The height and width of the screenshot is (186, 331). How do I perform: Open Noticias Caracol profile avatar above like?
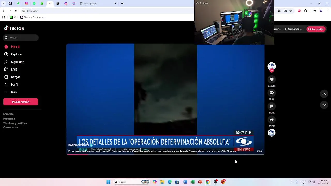(x=272, y=66)
